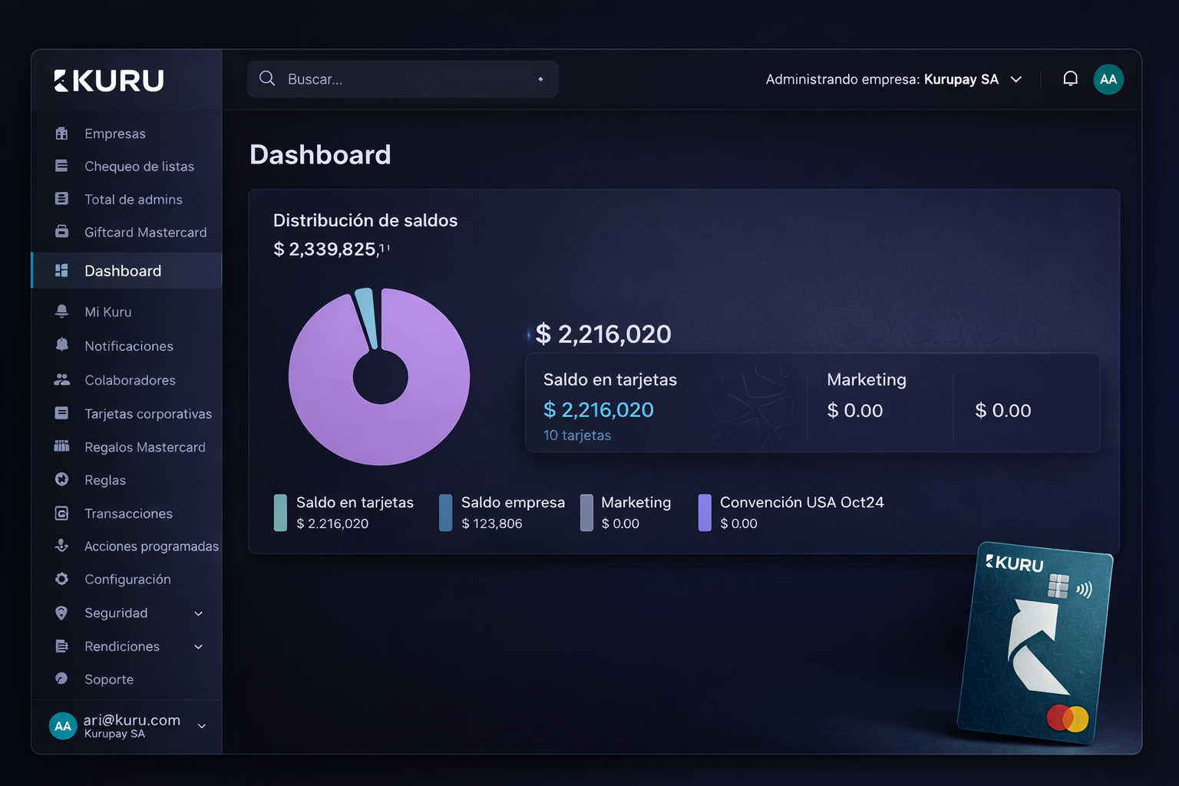The image size is (1179, 786).
Task: Click the blue $ 2,216,020 amount
Action: click(x=599, y=410)
